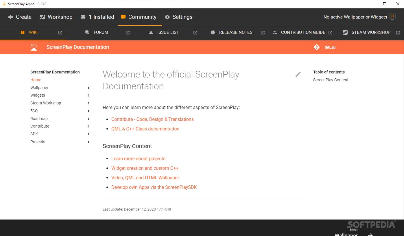Image resolution: width=404 pixels, height=236 pixels.
Task: Open the RELEASE NOTES sub-tab
Action: point(236,32)
